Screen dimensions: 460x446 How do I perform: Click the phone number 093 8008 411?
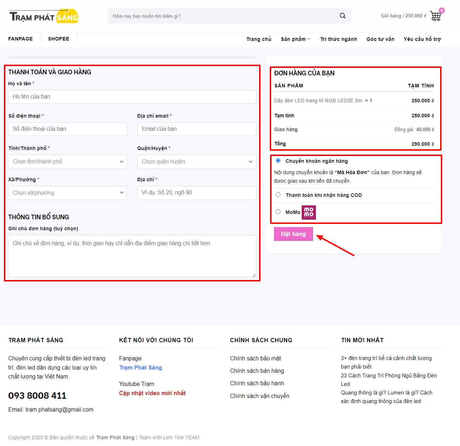click(37, 396)
